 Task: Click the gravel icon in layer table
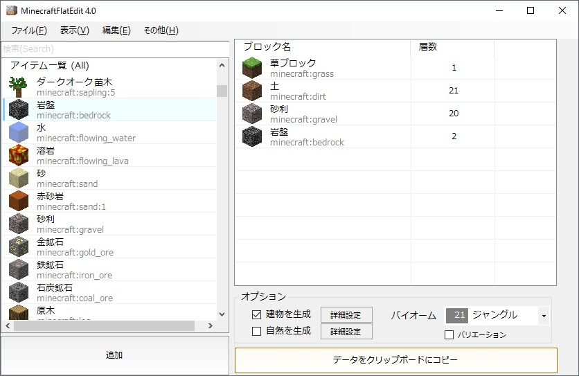[252, 114]
